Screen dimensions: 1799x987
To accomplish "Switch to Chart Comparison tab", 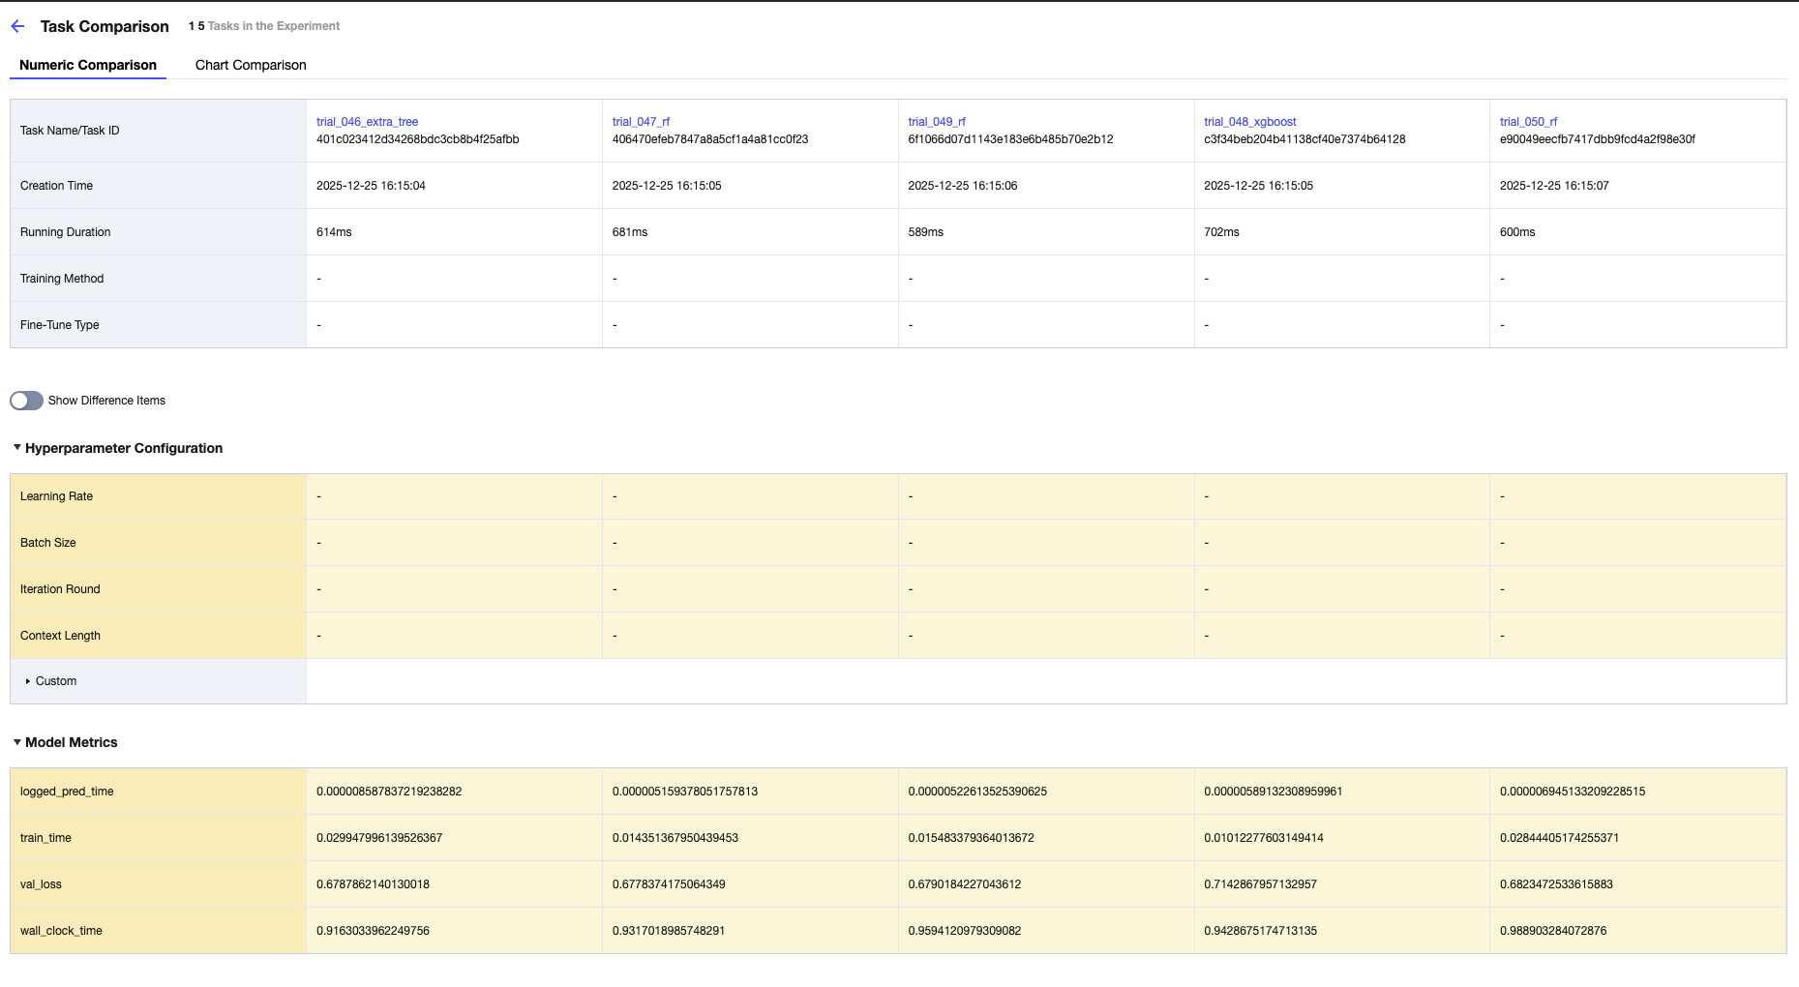I will (x=251, y=65).
